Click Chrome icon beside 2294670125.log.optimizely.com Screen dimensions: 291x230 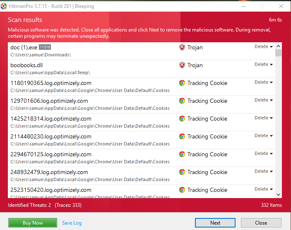click(182, 154)
